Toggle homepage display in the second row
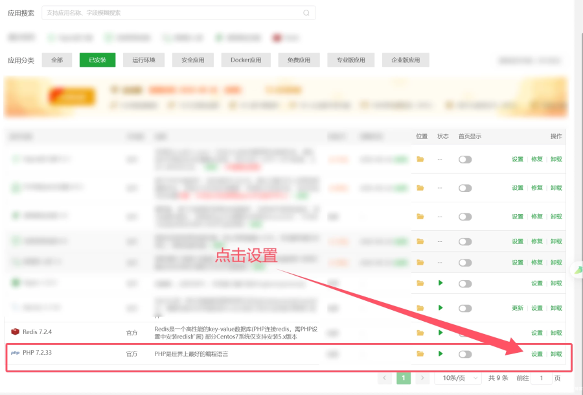Image resolution: width=583 pixels, height=395 pixels. [465, 188]
